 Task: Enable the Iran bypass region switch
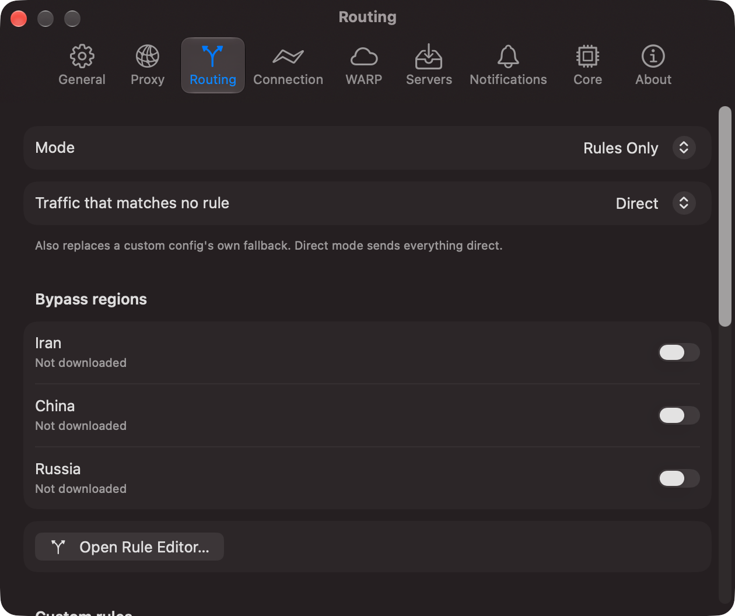[679, 352]
